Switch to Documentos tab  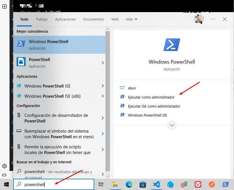point(93,19)
